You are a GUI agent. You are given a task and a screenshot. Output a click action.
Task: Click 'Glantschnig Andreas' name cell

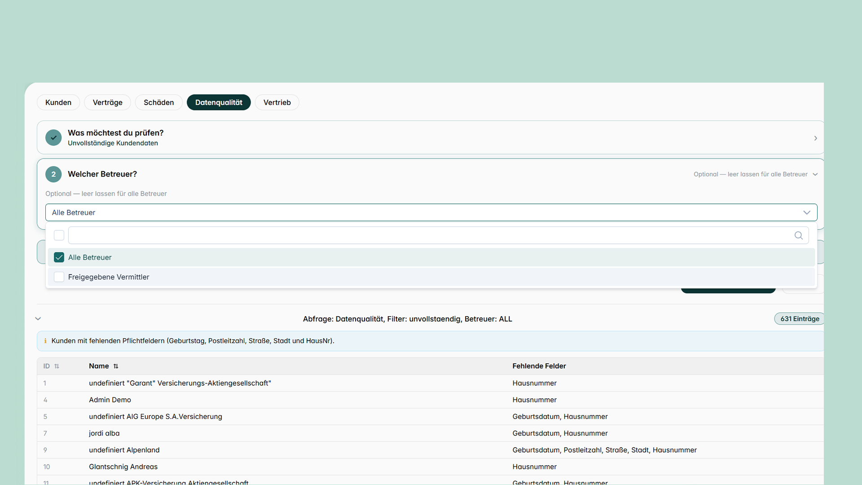[123, 467]
